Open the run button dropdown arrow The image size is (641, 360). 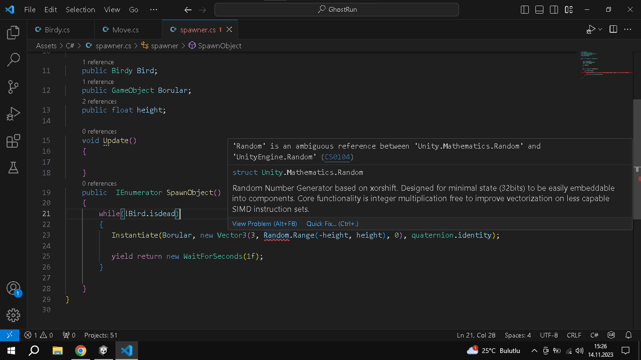(600, 30)
